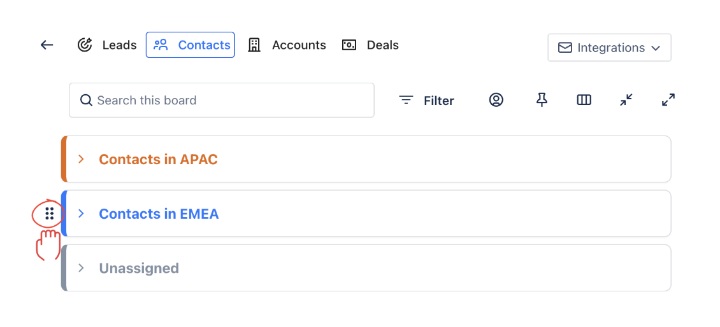Open the Filter options
This screenshot has height=327, width=720.
[426, 101]
